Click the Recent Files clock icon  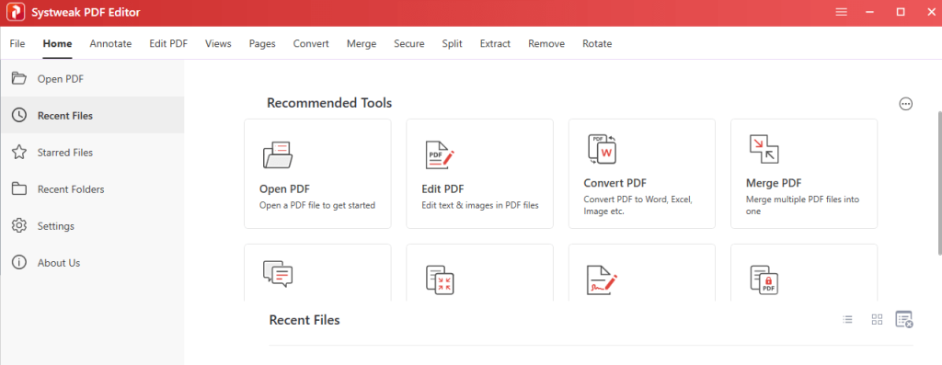click(x=19, y=115)
